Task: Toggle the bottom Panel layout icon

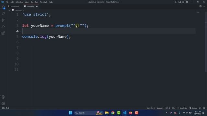Action: (180, 2)
